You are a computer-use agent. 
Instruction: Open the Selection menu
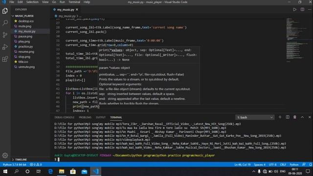[x=32, y=2]
